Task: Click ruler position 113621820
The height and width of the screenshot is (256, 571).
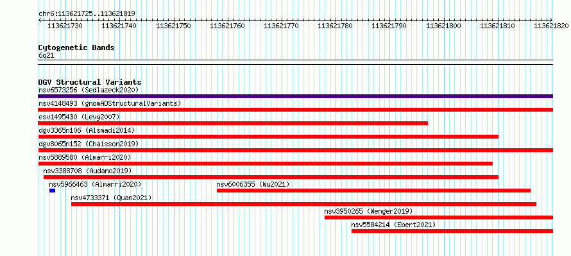Action: pos(551,26)
